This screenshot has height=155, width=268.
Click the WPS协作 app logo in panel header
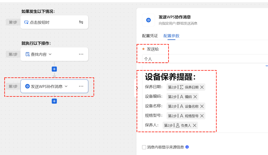coord(148,20)
